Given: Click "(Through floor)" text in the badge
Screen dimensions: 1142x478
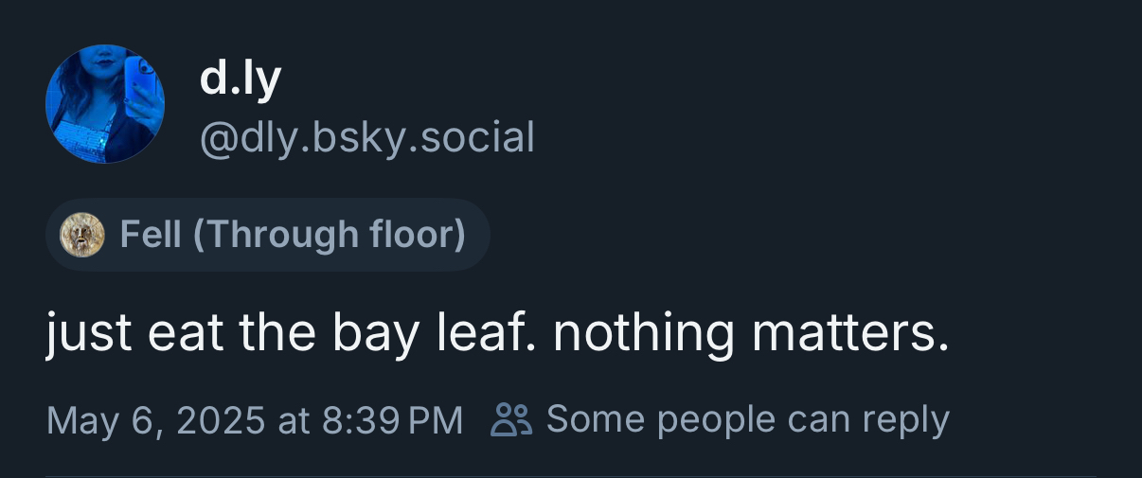Looking at the screenshot, I should (330, 235).
